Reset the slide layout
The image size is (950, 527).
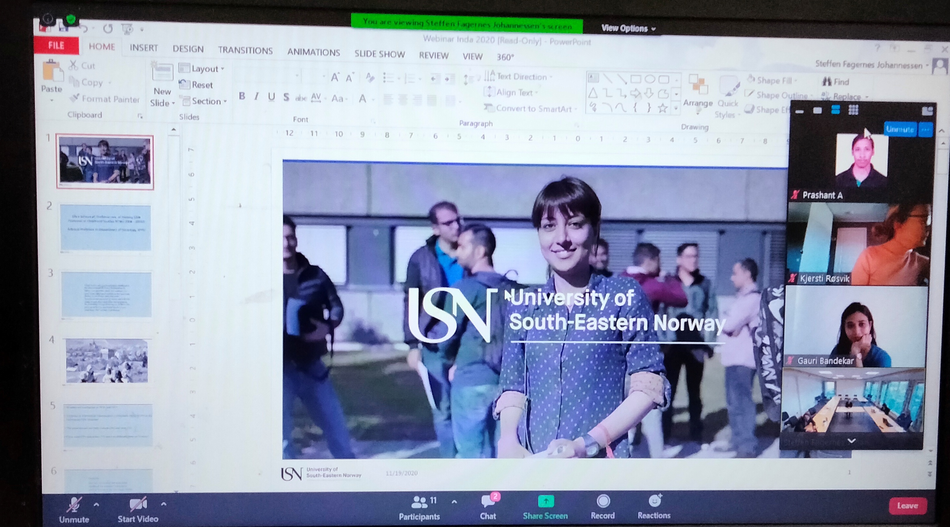(x=196, y=85)
